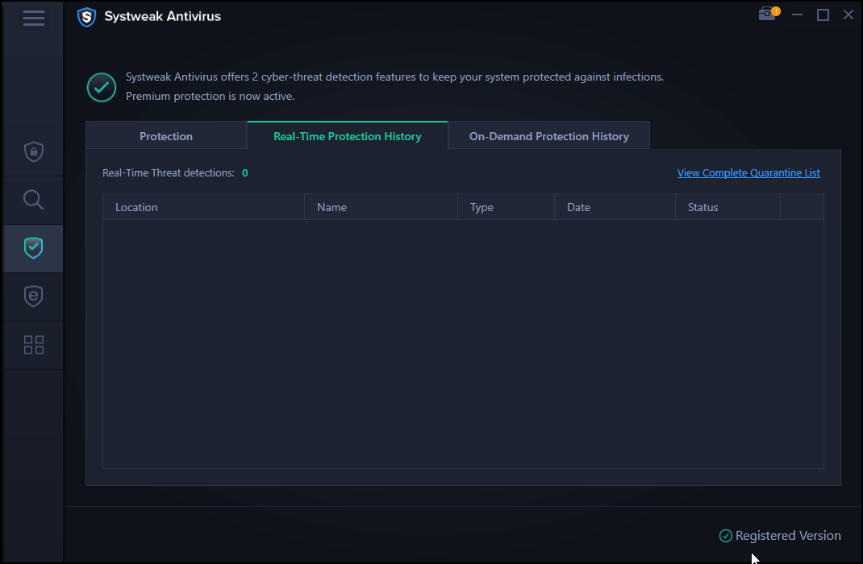This screenshot has width=863, height=564.
Task: Switch to the On-Demand Protection History tab
Action: tap(548, 135)
